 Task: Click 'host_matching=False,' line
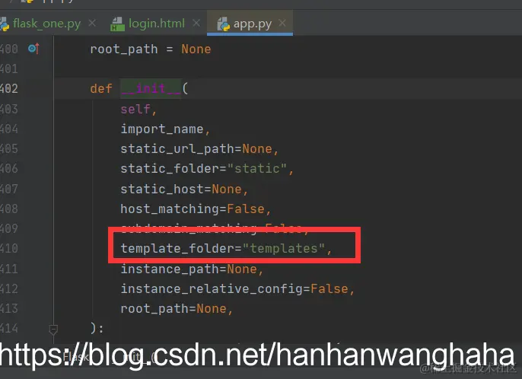196,209
